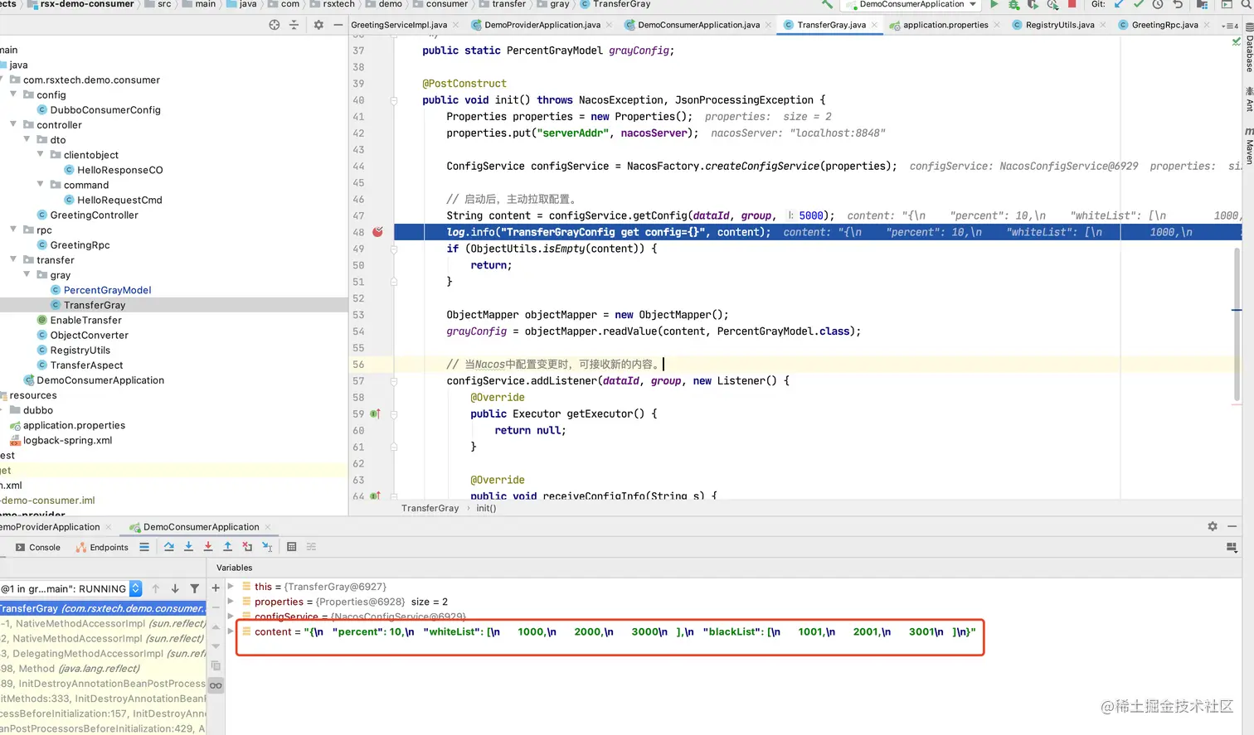Run DemoConsumerApplication with the green play icon
The image size is (1254, 735).
[x=994, y=4]
